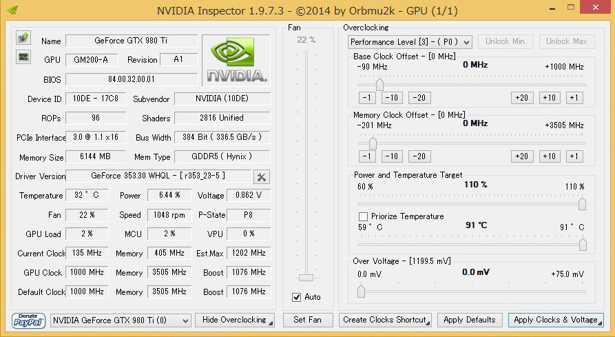Click Memory Clock Offset -10 button
Image resolution: width=615 pixels, height=337 pixels.
(392, 156)
